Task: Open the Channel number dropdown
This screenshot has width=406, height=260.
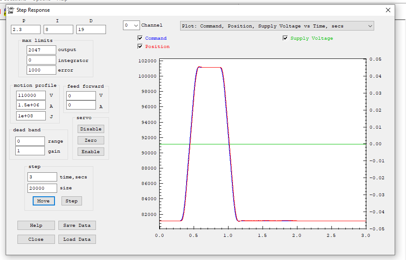Action: coord(131,26)
